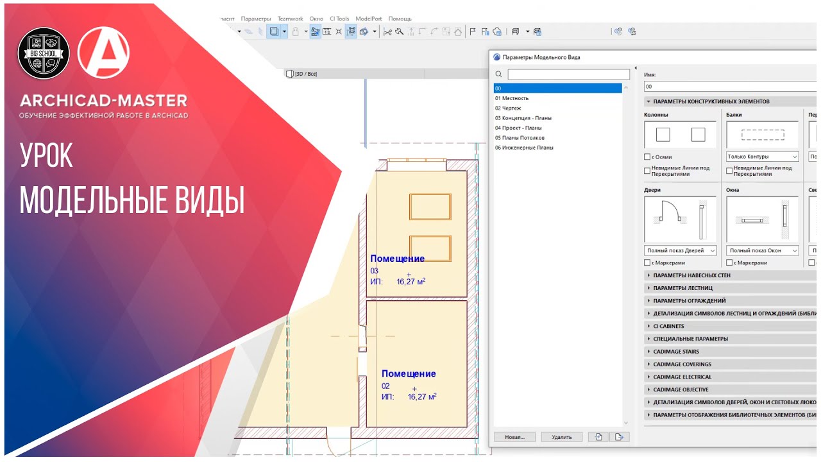
Task: Open the Окно menu
Action: point(316,19)
